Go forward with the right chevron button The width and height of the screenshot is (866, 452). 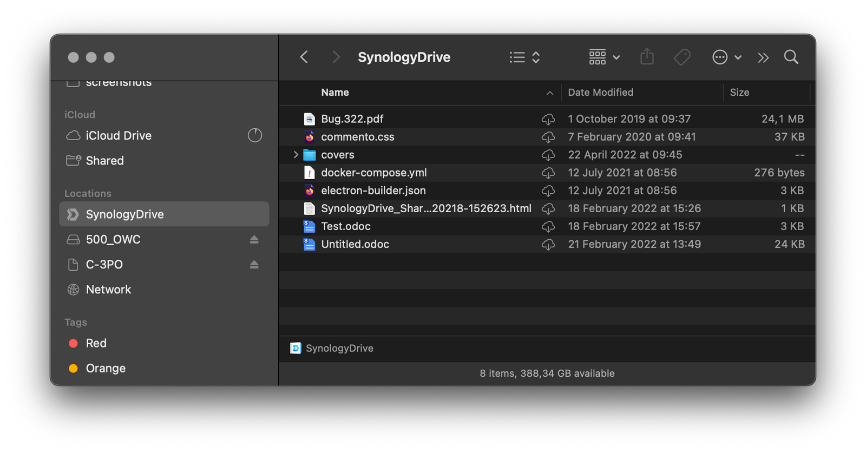(x=336, y=57)
